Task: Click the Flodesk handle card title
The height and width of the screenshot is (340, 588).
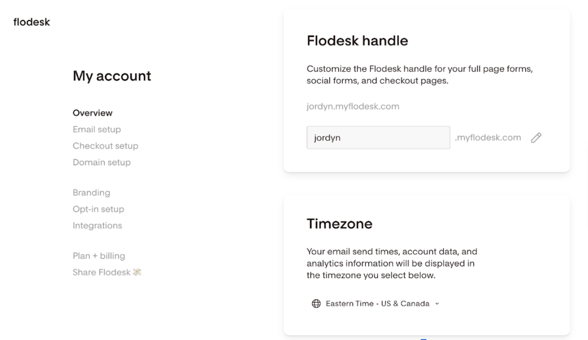Action: click(357, 41)
